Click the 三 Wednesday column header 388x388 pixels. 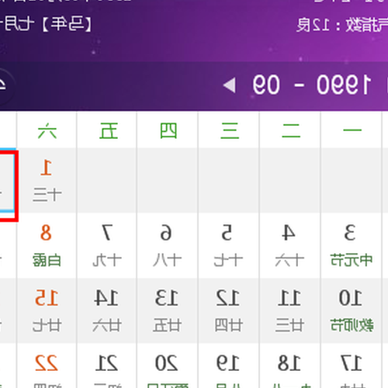tap(230, 130)
